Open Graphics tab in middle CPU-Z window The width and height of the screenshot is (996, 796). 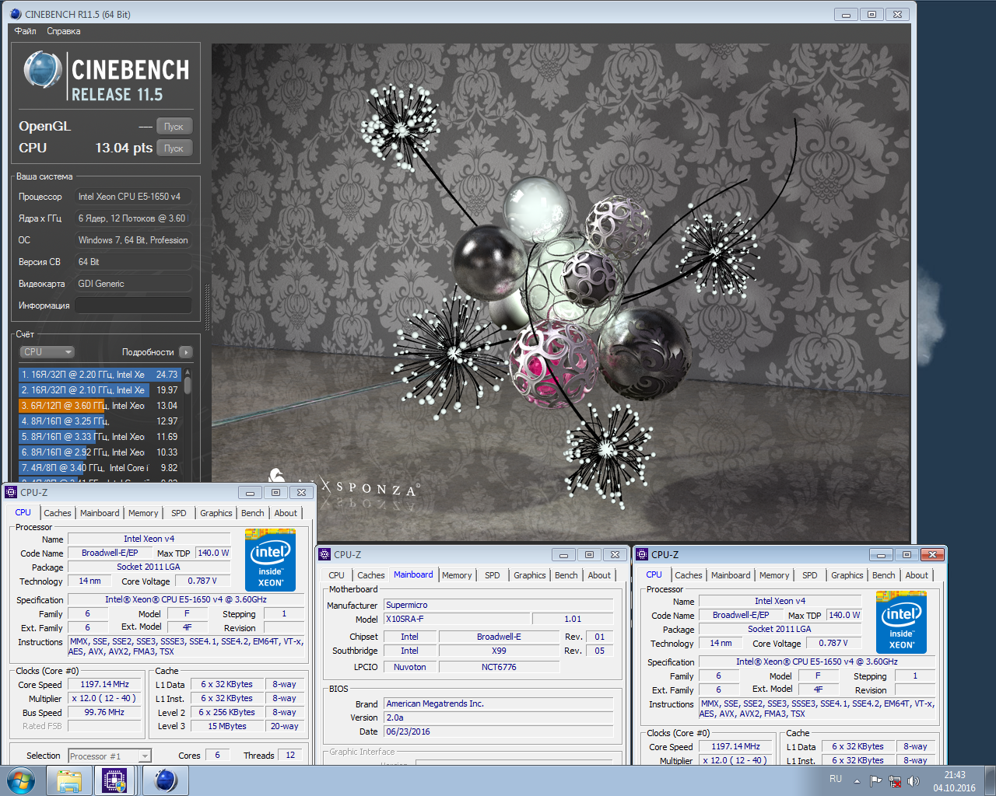pos(530,575)
